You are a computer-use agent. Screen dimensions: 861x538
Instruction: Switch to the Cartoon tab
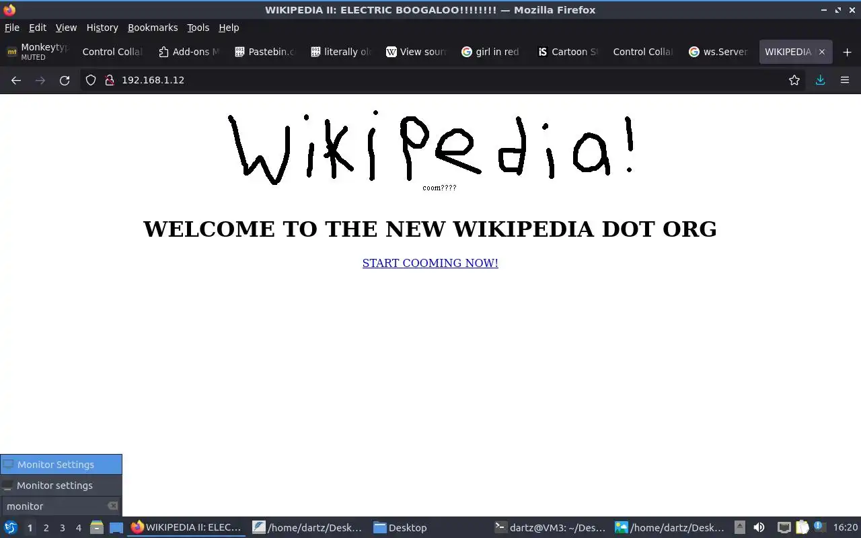tap(568, 52)
